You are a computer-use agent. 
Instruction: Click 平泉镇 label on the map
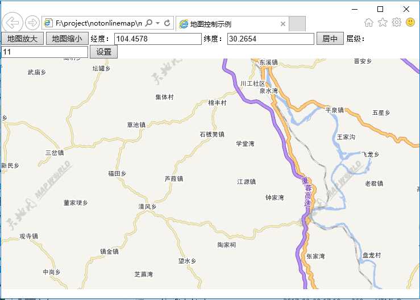pyautogui.click(x=335, y=110)
